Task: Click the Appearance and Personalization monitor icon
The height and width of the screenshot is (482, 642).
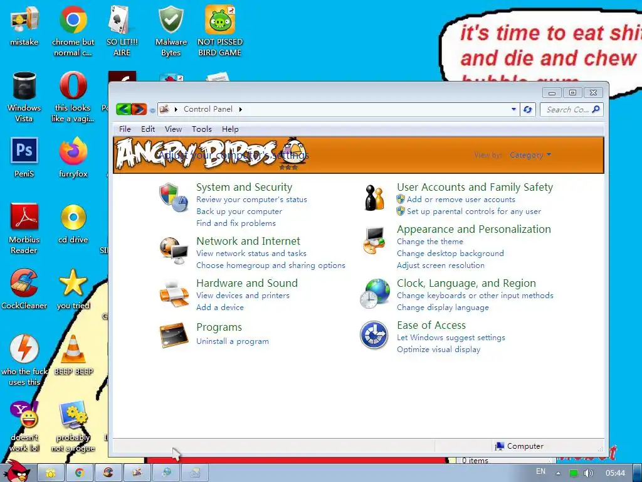Action: [x=374, y=240]
